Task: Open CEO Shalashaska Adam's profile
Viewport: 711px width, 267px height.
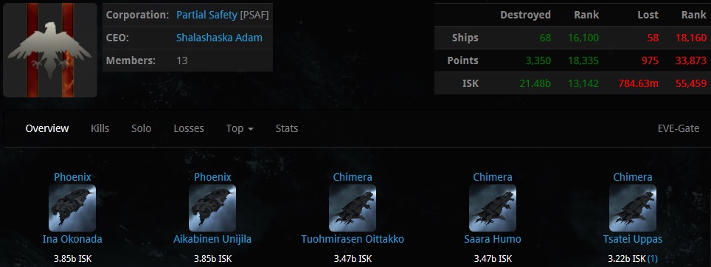Action: tap(219, 38)
